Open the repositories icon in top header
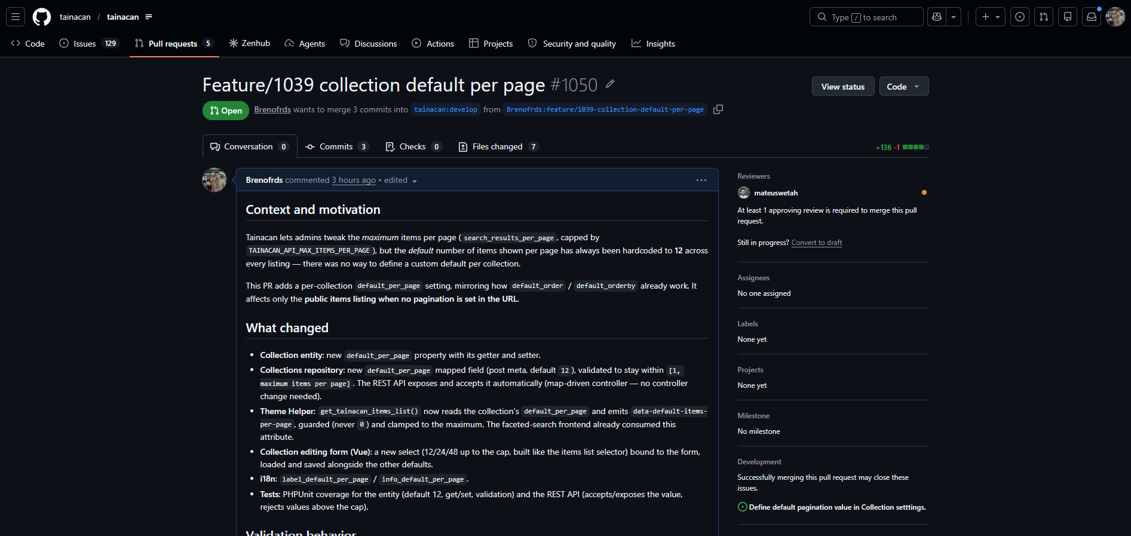The width and height of the screenshot is (1131, 536). coord(1068,17)
